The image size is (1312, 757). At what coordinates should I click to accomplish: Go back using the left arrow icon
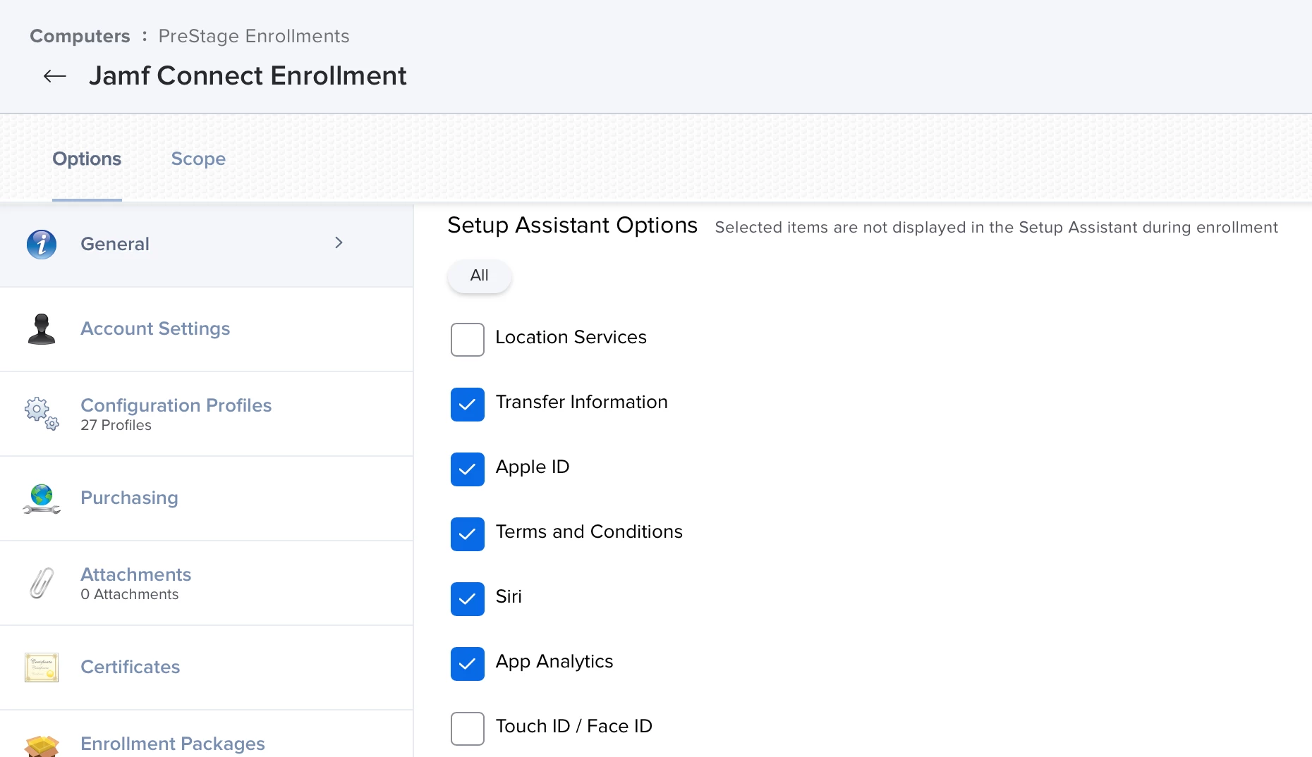pos(54,76)
